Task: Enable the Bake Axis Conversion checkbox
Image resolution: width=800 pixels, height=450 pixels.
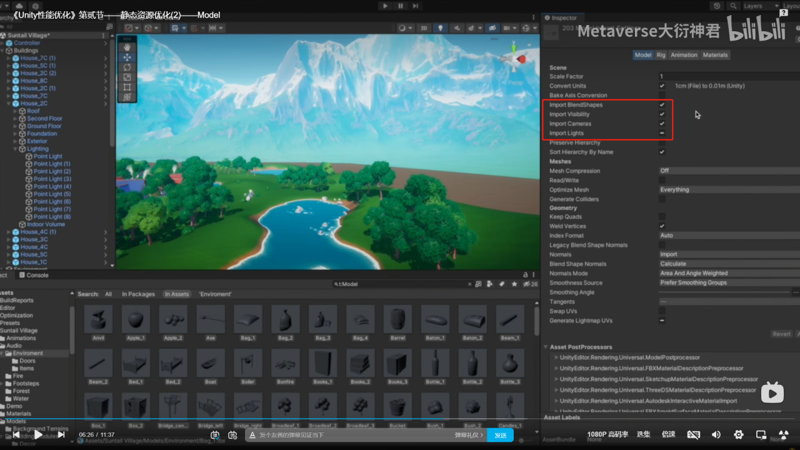Action: tap(662, 96)
